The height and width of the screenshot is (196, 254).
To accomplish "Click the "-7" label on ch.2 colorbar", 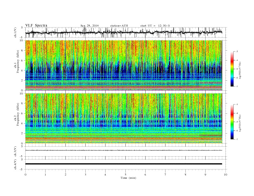I will pyautogui.click(x=237, y=139).
